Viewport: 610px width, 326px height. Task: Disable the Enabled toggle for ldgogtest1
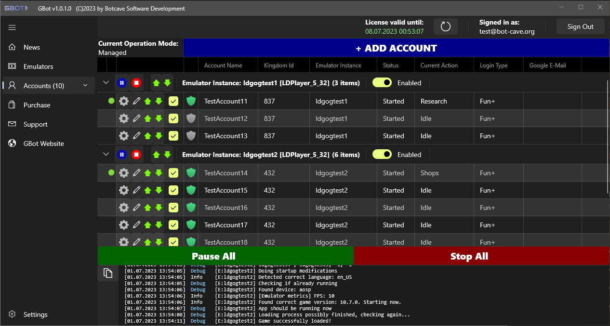382,82
